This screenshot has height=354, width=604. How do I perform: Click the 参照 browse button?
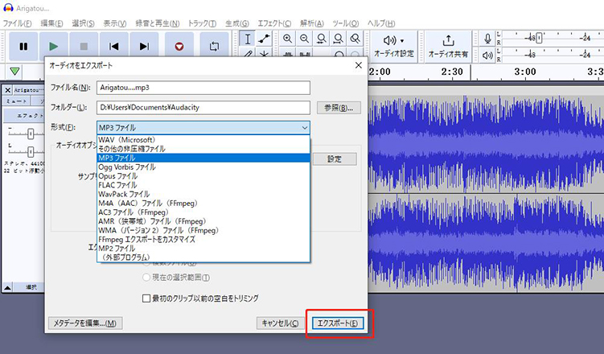[x=339, y=108]
